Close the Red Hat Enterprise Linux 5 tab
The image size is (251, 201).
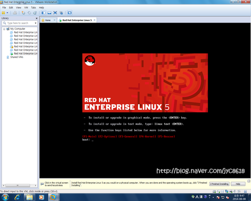point(95,20)
